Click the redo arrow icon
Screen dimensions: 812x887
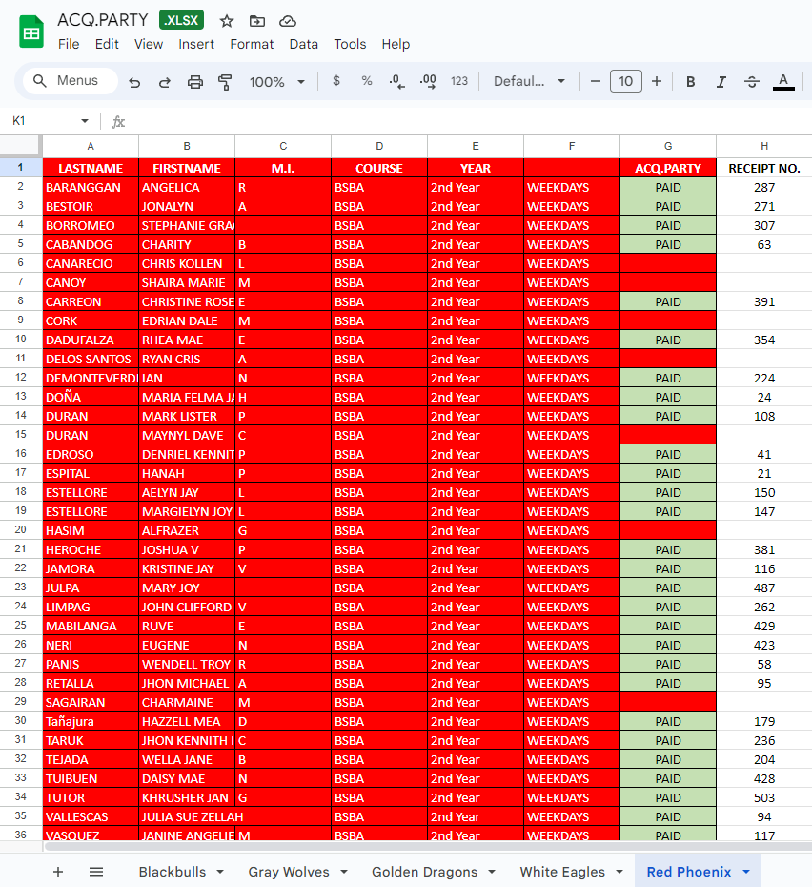[165, 82]
